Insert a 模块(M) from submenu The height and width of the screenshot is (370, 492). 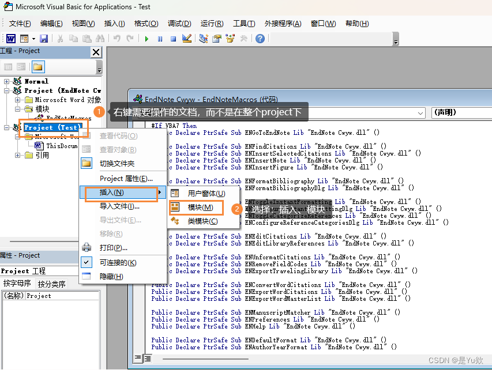(x=204, y=207)
